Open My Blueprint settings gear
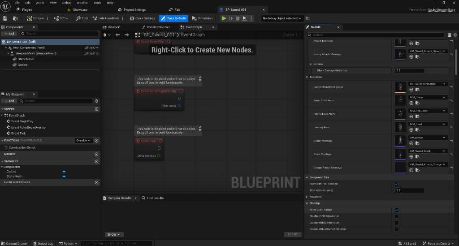Screen dimensions: 459x246 (97, 101)
